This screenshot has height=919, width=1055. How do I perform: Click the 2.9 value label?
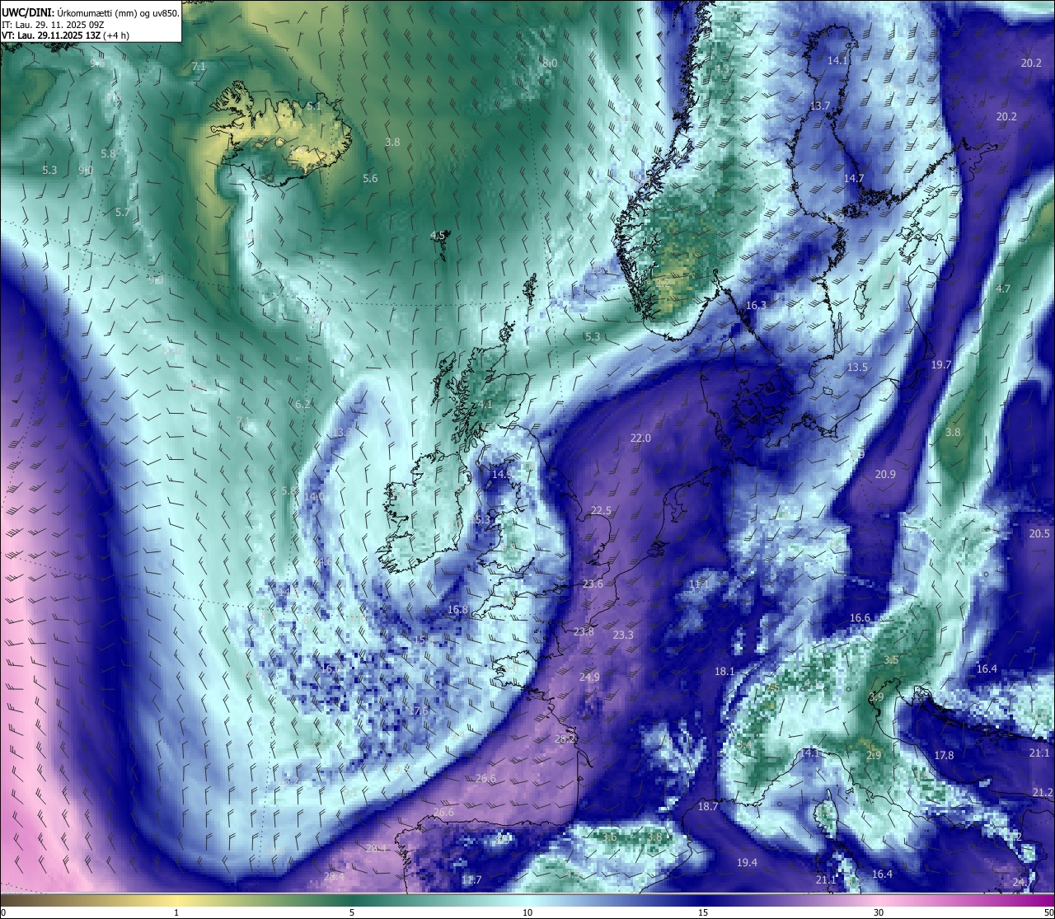tap(874, 756)
